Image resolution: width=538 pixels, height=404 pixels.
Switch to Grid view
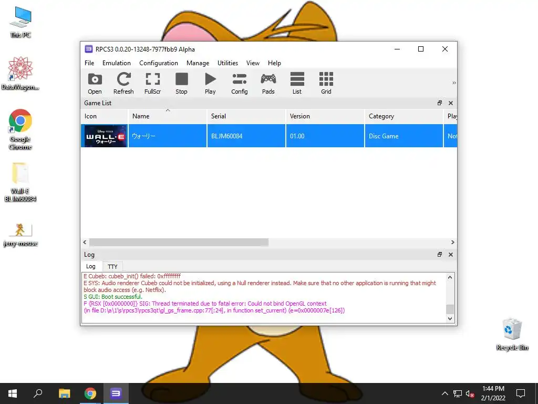(x=326, y=83)
